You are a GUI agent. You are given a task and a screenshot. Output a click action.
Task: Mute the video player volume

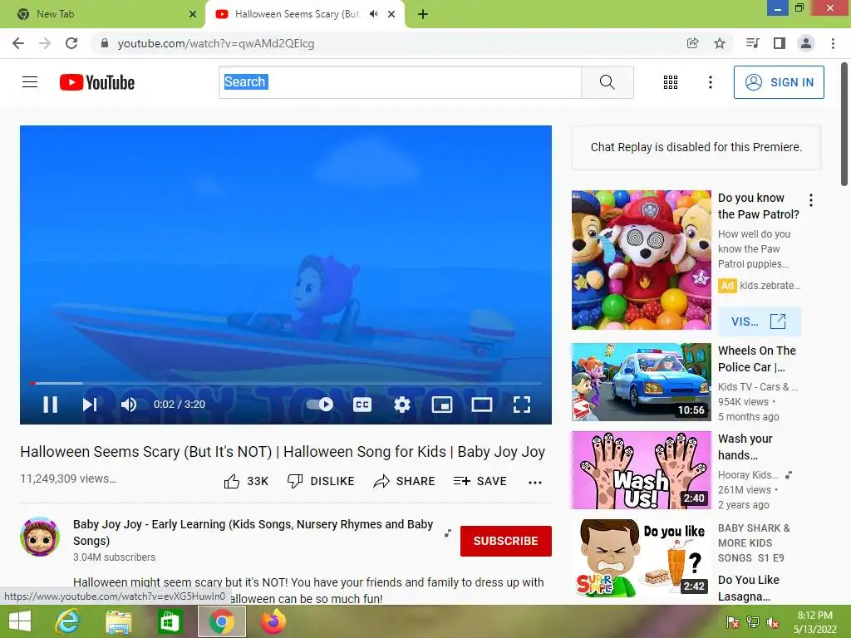[x=129, y=405]
